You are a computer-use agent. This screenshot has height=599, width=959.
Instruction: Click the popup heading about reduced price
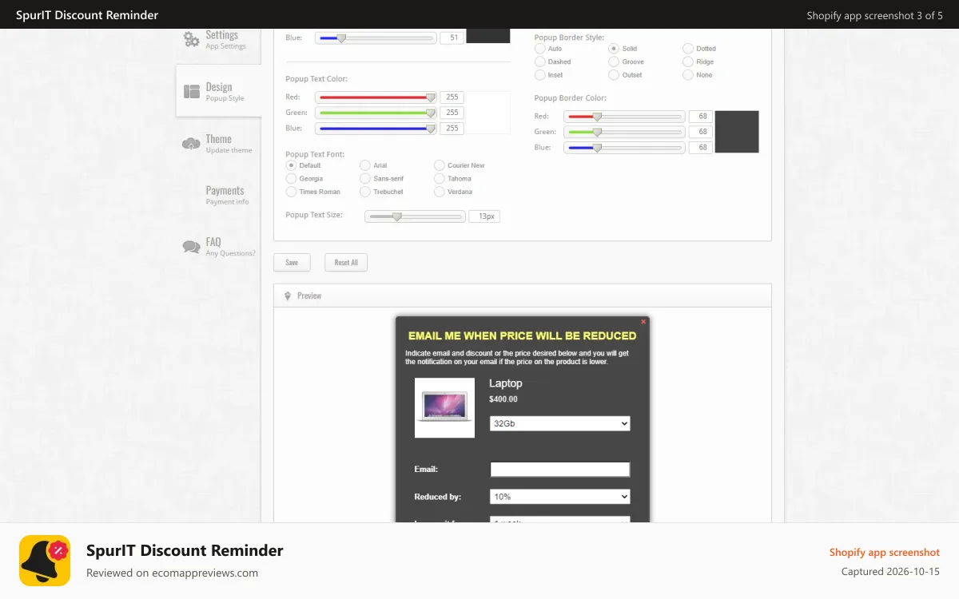pyautogui.click(x=522, y=336)
